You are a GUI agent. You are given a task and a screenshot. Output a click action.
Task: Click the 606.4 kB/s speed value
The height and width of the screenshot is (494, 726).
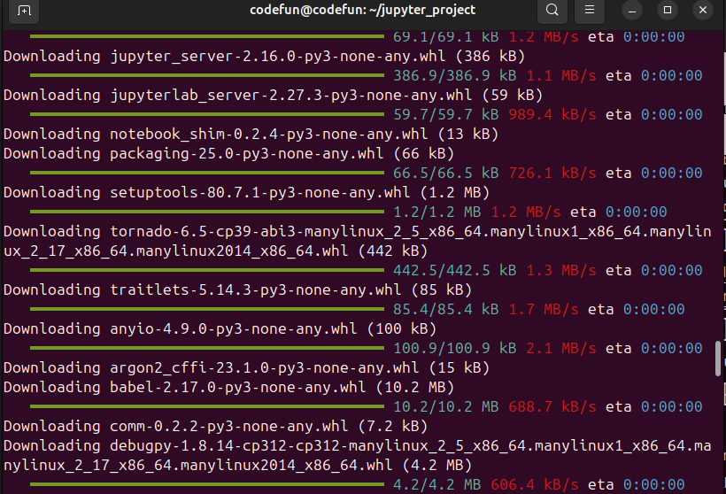534,484
